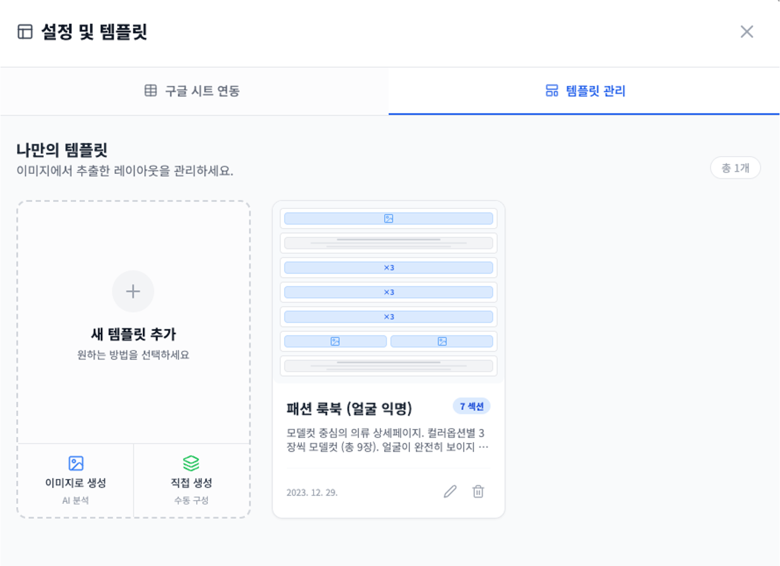
Task: Click the 7 섹션 badge on the template
Action: click(471, 406)
